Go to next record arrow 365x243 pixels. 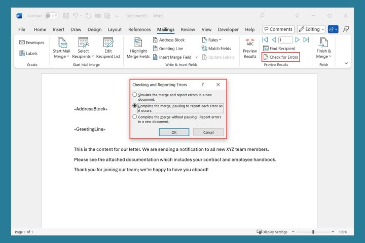[x=298, y=39]
